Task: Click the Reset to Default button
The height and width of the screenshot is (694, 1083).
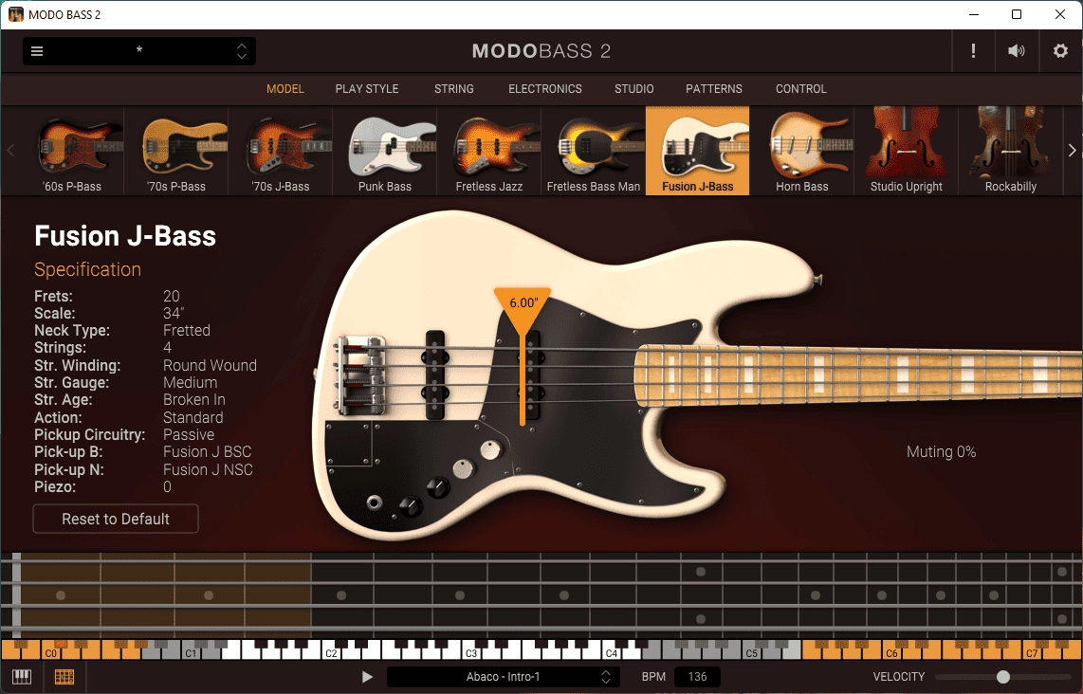Action: click(116, 519)
